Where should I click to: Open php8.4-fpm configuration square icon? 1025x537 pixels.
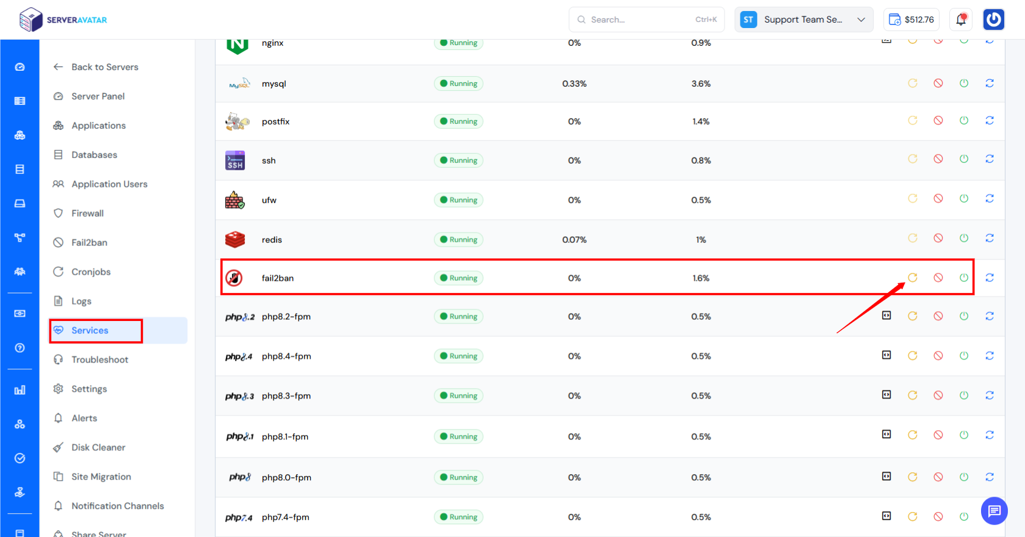tap(886, 355)
